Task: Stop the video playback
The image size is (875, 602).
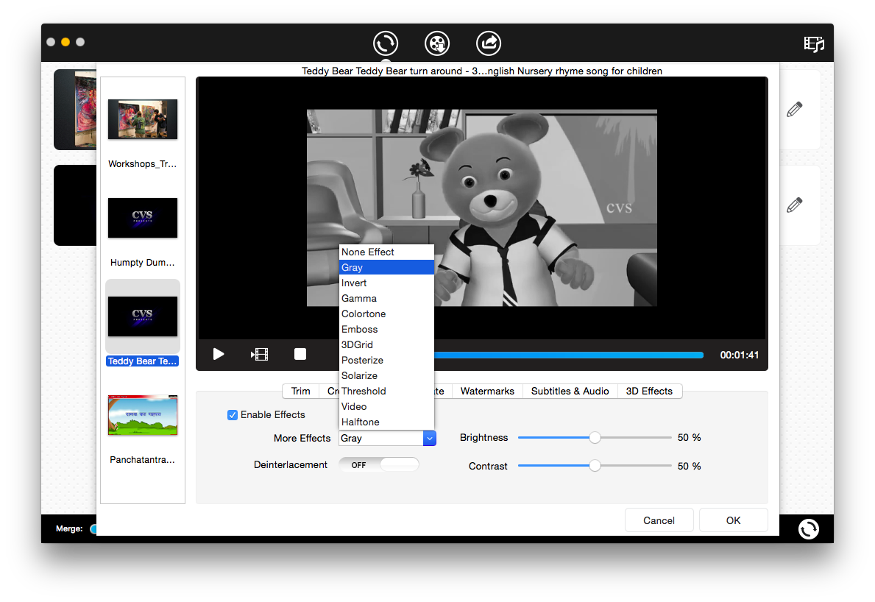Action: 300,354
